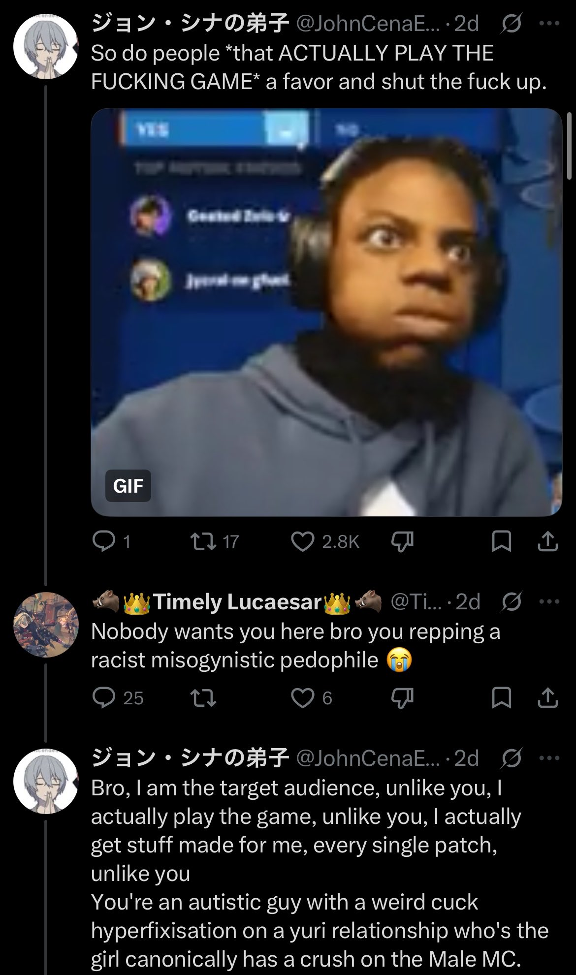Image resolution: width=576 pixels, height=975 pixels.
Task: Open more options on Timely Lucaesar's reply
Action: pyautogui.click(x=549, y=601)
